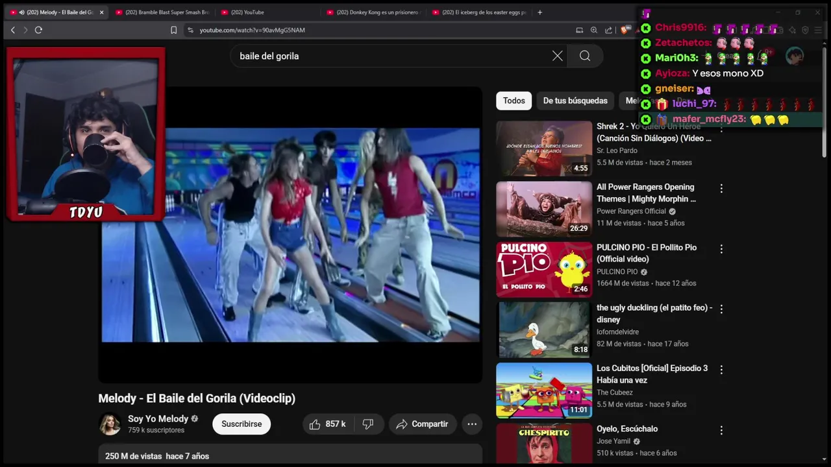Open the YouTube account avatar at top right
Screen dimensions: 831x467
(x=795, y=56)
